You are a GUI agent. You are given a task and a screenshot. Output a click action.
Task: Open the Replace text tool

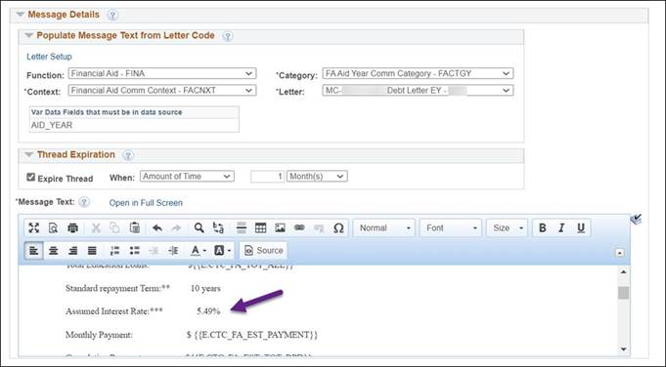(x=218, y=228)
